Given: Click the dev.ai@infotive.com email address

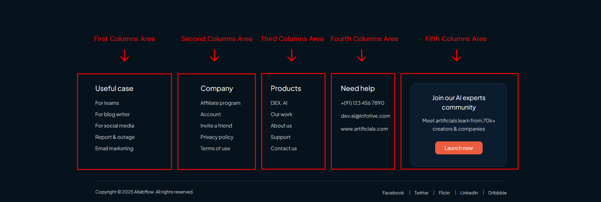Looking at the screenshot, I should tap(365, 116).
